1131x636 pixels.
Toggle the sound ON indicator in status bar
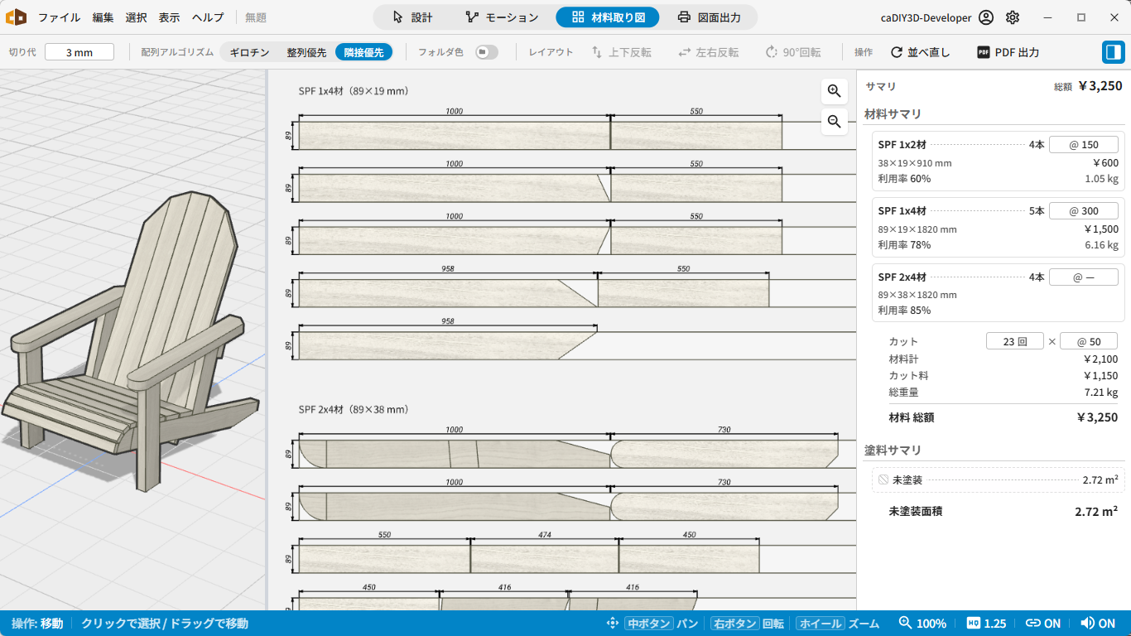(x=1098, y=624)
